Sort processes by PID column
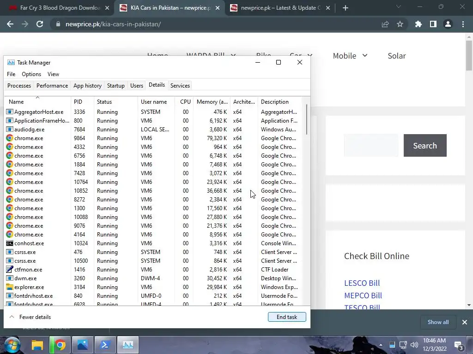473x354 pixels. [82, 102]
